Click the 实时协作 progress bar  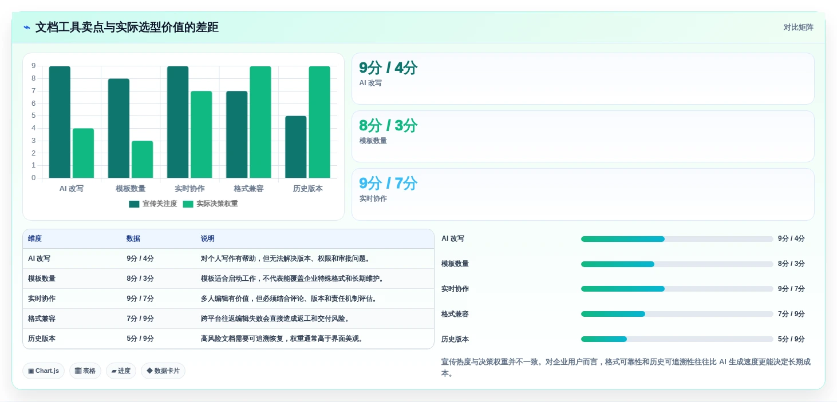677,289
